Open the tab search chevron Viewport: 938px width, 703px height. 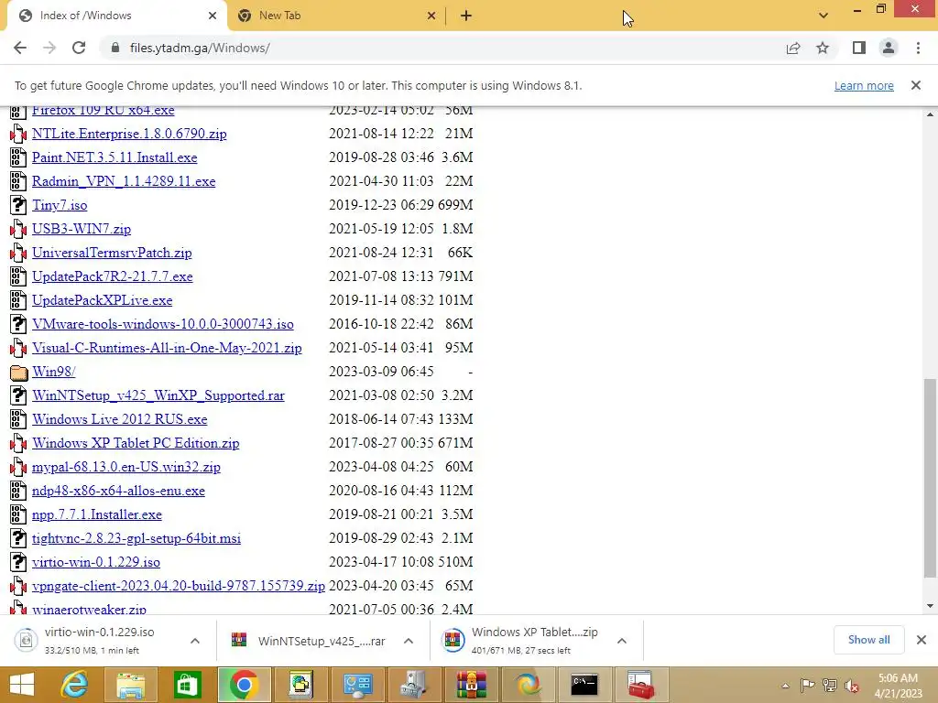[x=823, y=16]
